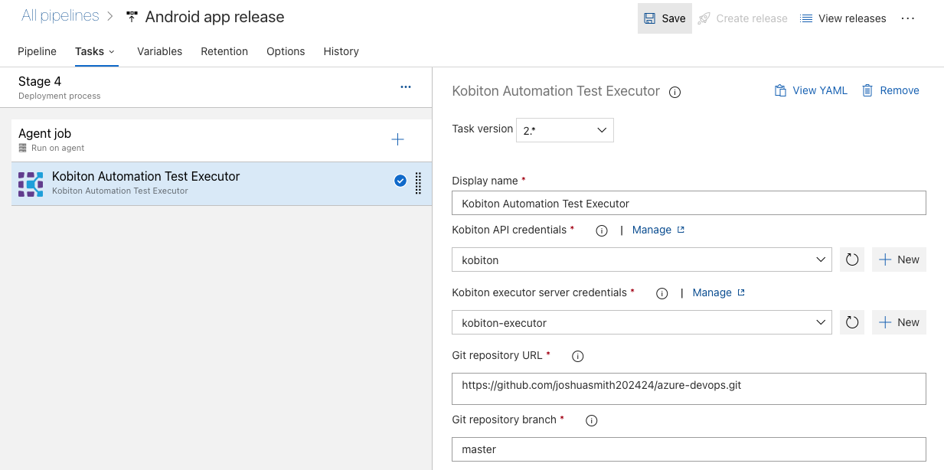944x470 pixels.
Task: Click the Kobiton API credentials label
Action: [x=509, y=230]
